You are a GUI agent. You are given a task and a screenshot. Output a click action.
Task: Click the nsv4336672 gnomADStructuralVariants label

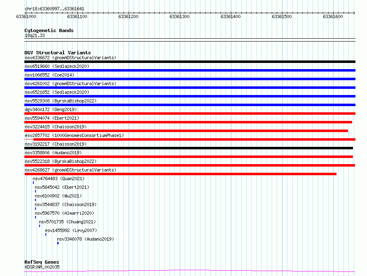tap(71, 58)
